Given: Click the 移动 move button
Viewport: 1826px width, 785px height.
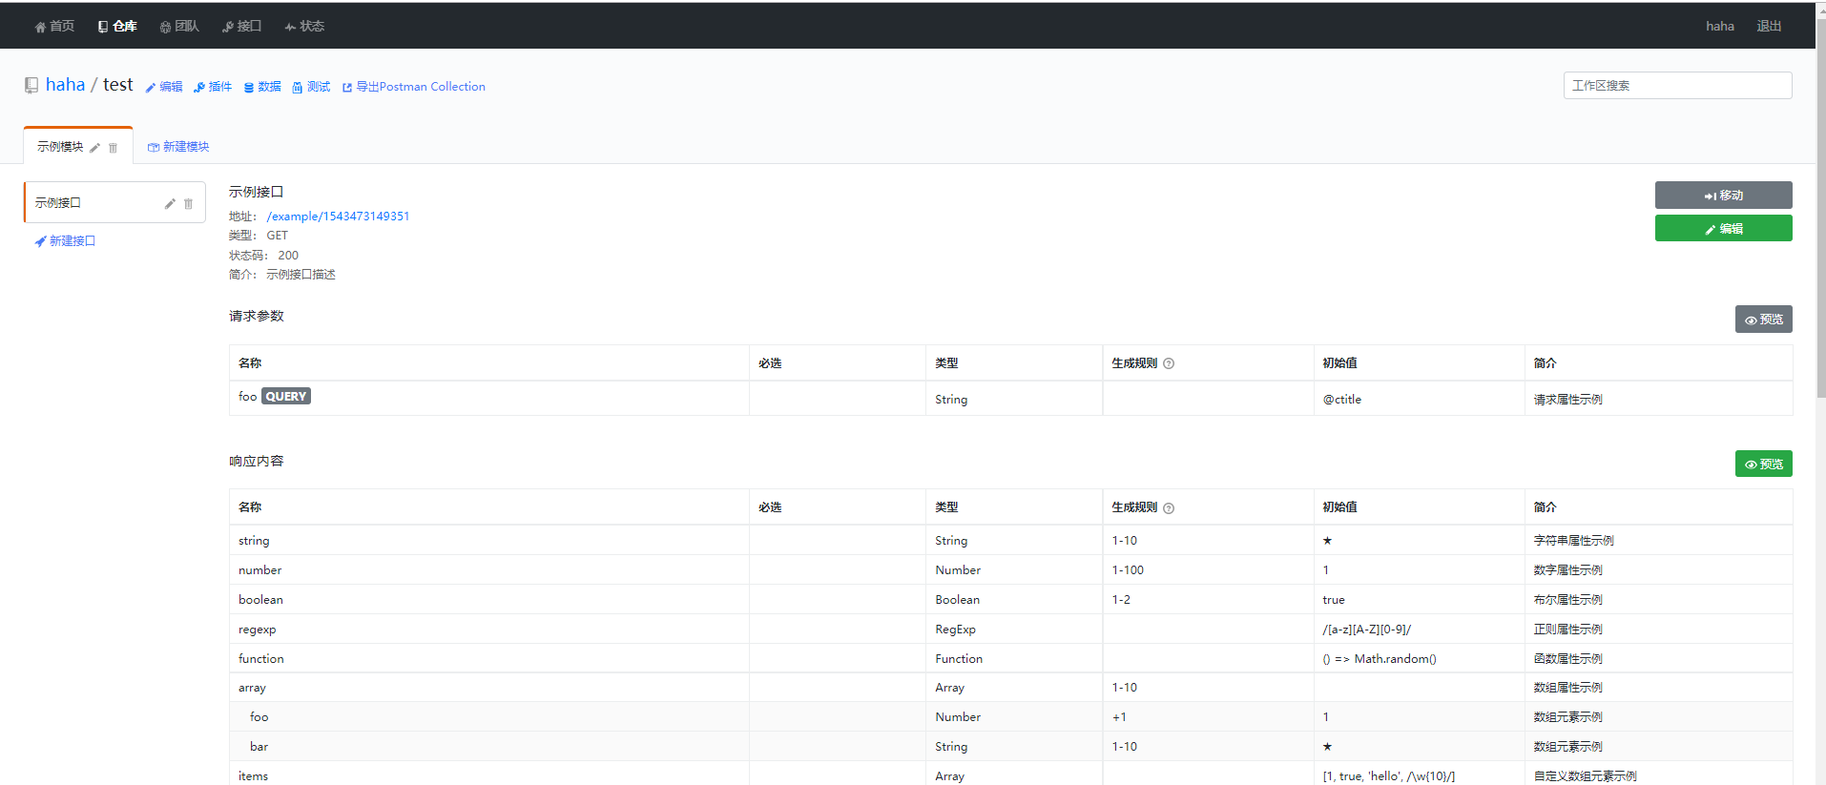Looking at the screenshot, I should (x=1723, y=195).
